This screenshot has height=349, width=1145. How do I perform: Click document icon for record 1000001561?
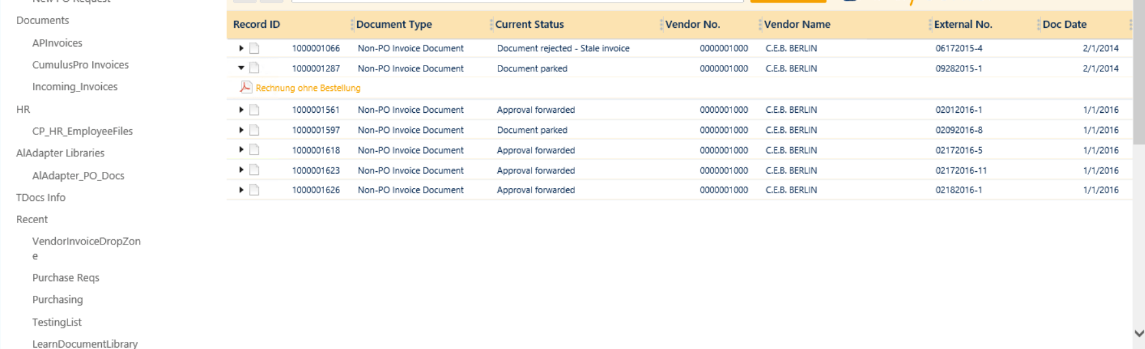coord(254,110)
